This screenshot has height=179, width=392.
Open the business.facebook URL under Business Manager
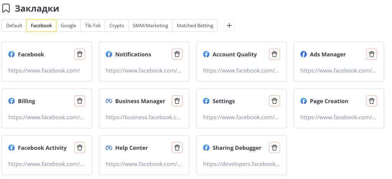tap(143, 117)
